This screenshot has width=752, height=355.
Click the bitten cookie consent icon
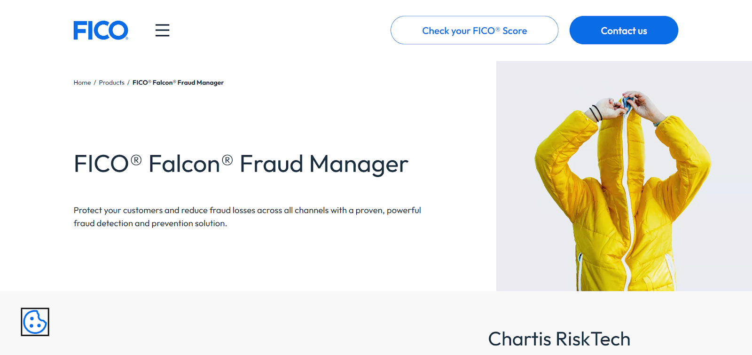pyautogui.click(x=34, y=322)
